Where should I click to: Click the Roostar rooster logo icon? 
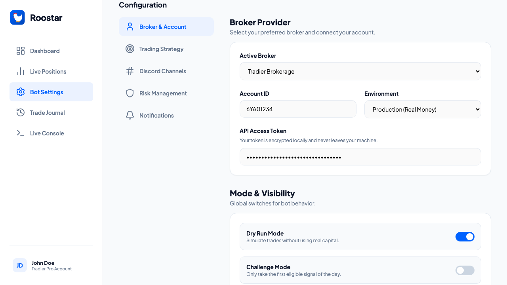17,17
